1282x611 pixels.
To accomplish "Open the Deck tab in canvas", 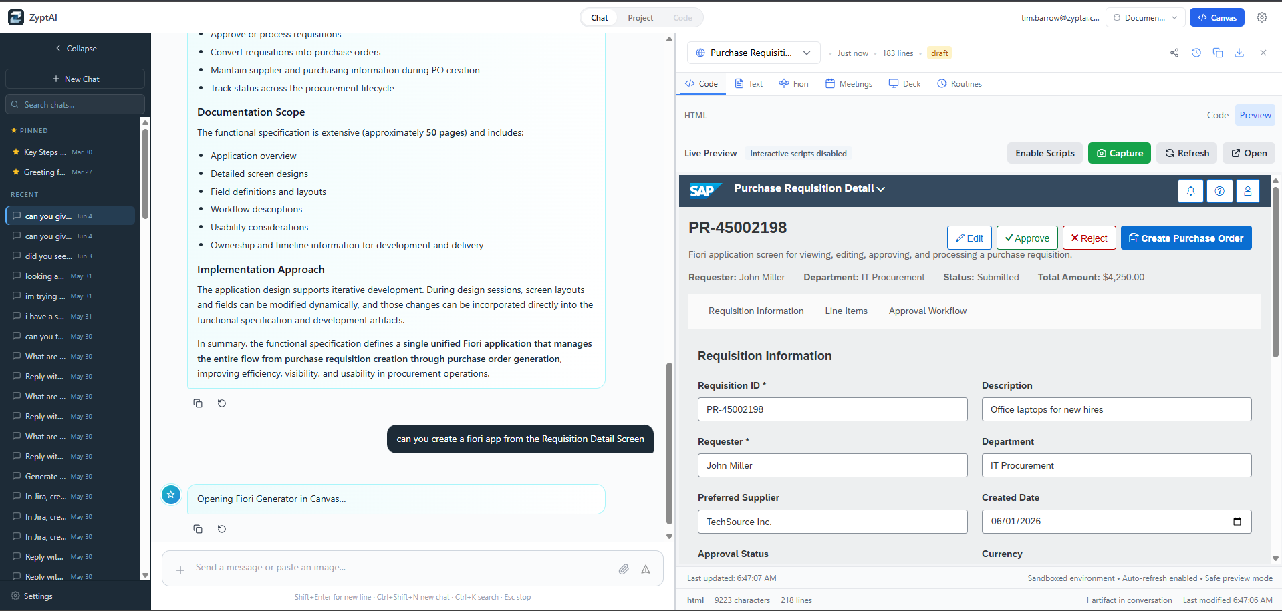I will 904,84.
